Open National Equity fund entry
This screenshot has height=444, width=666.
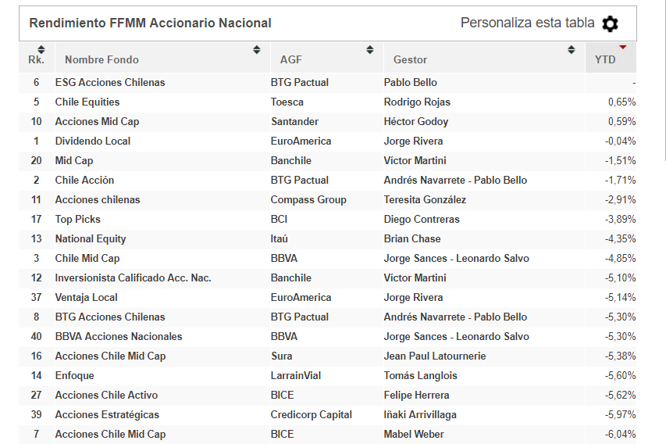[x=91, y=239]
